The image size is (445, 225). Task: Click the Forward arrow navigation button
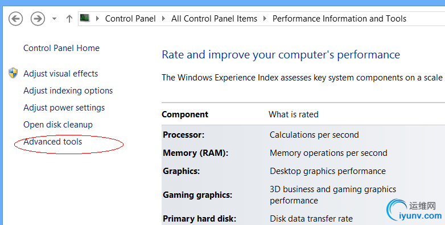tap(38, 19)
